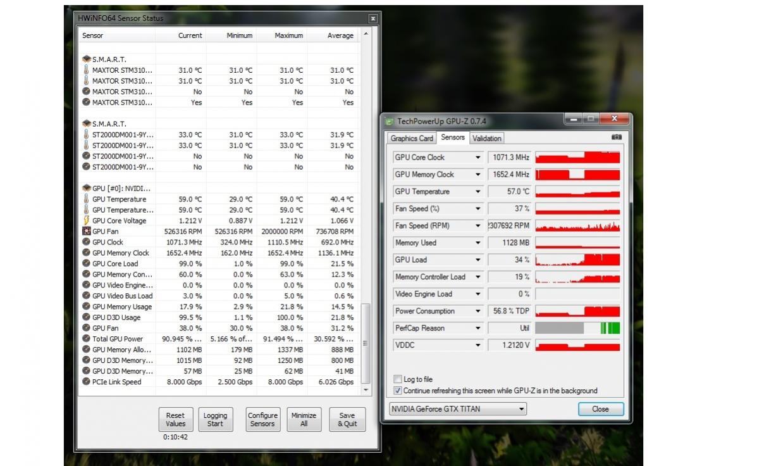Viewport: 776px width, 466px height.
Task: Switch to the Graphics Card tab
Action: click(412, 139)
